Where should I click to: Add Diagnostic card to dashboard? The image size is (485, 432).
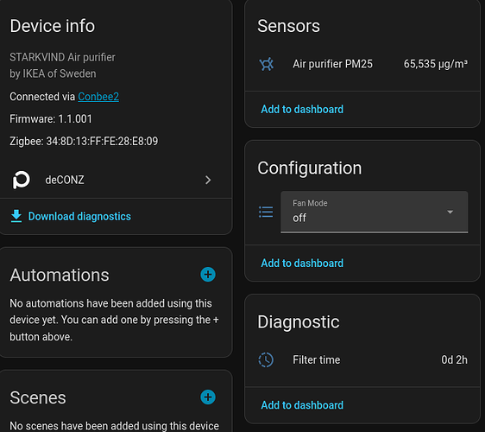[302, 405]
